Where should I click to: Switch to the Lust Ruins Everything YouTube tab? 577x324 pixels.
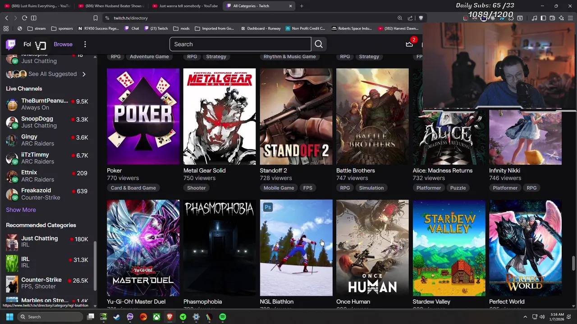(x=37, y=6)
